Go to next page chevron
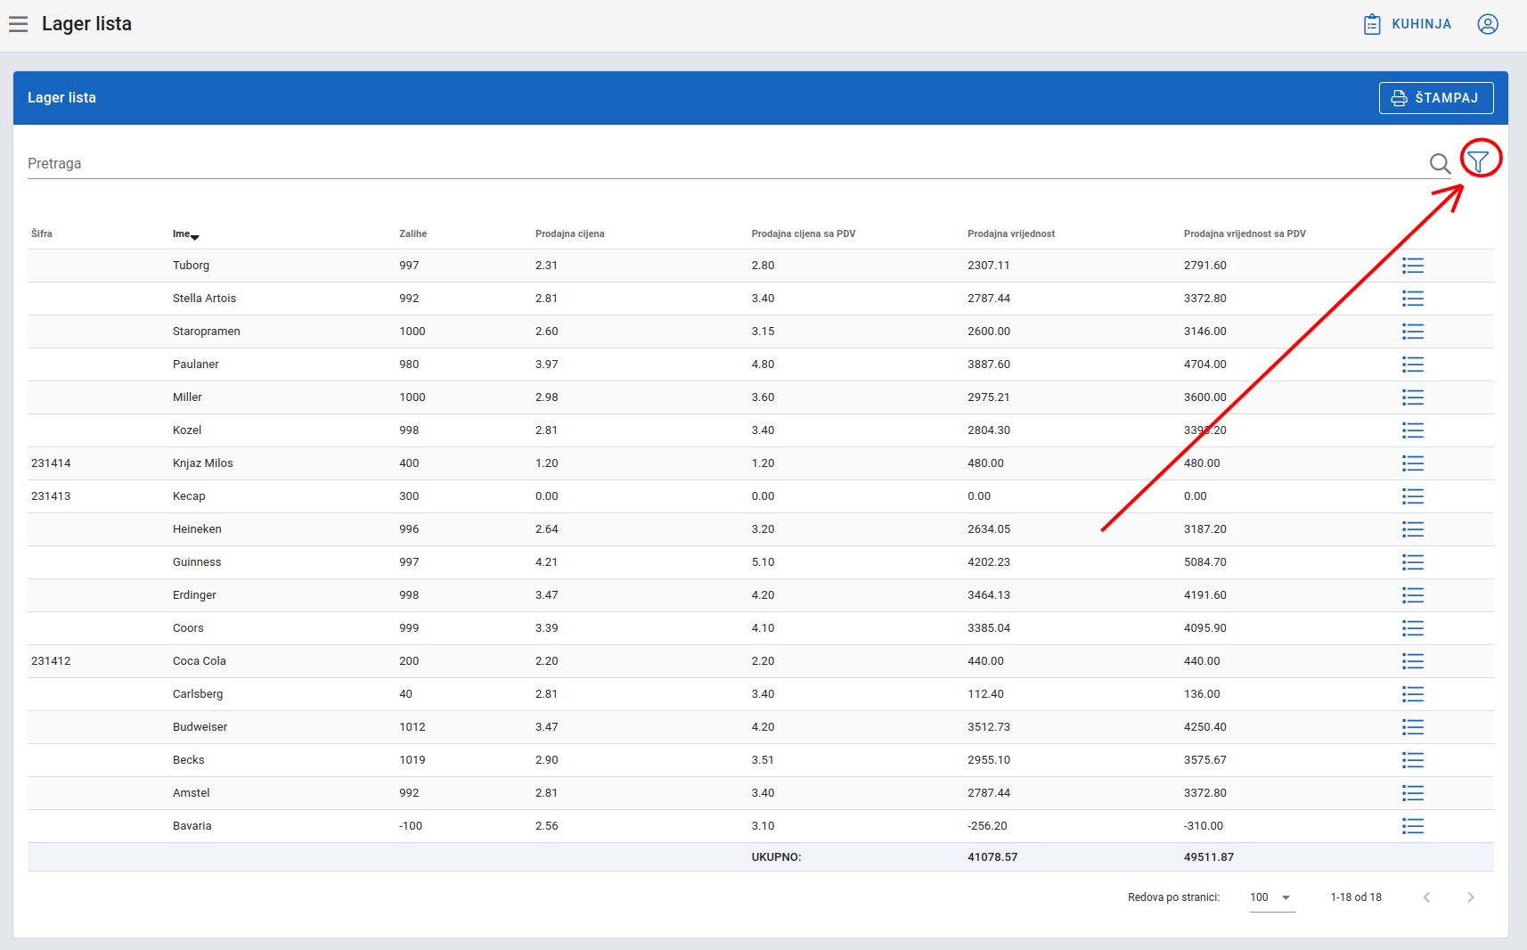The image size is (1527, 950). (x=1471, y=897)
